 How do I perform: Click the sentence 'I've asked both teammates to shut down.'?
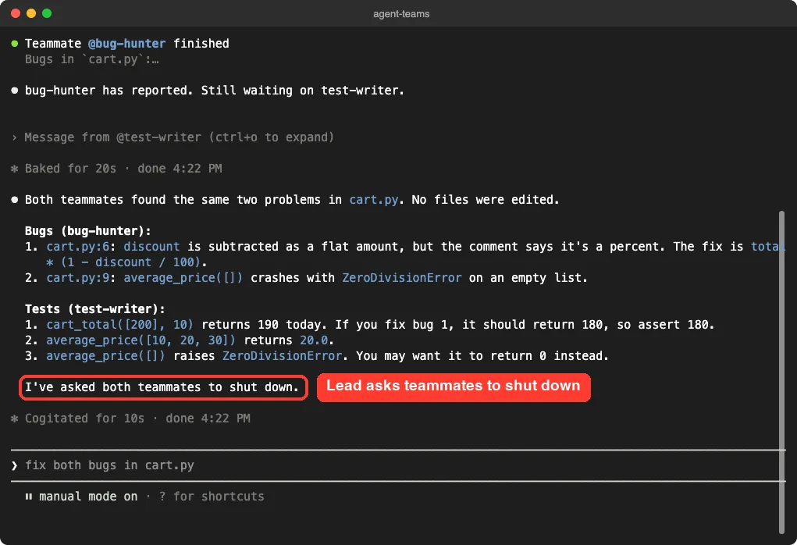pos(162,387)
